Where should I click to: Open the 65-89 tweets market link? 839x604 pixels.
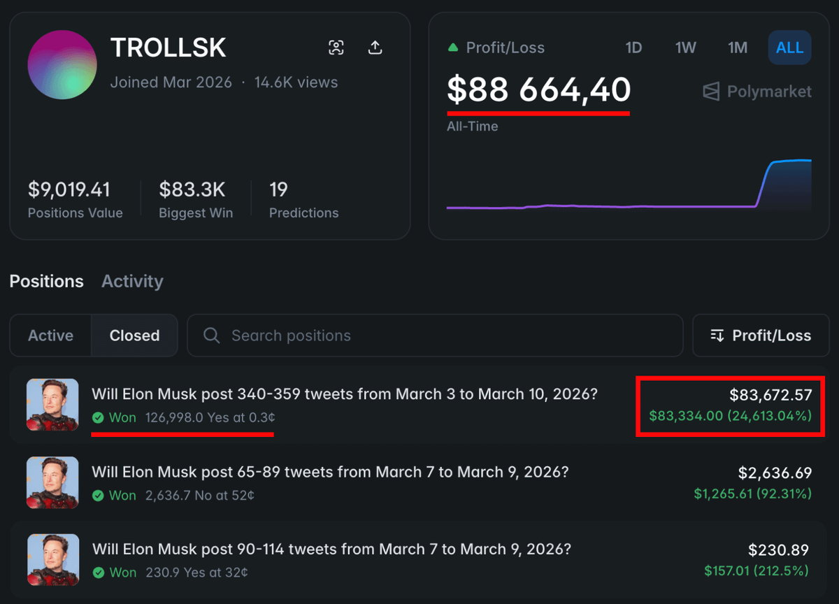click(330, 472)
